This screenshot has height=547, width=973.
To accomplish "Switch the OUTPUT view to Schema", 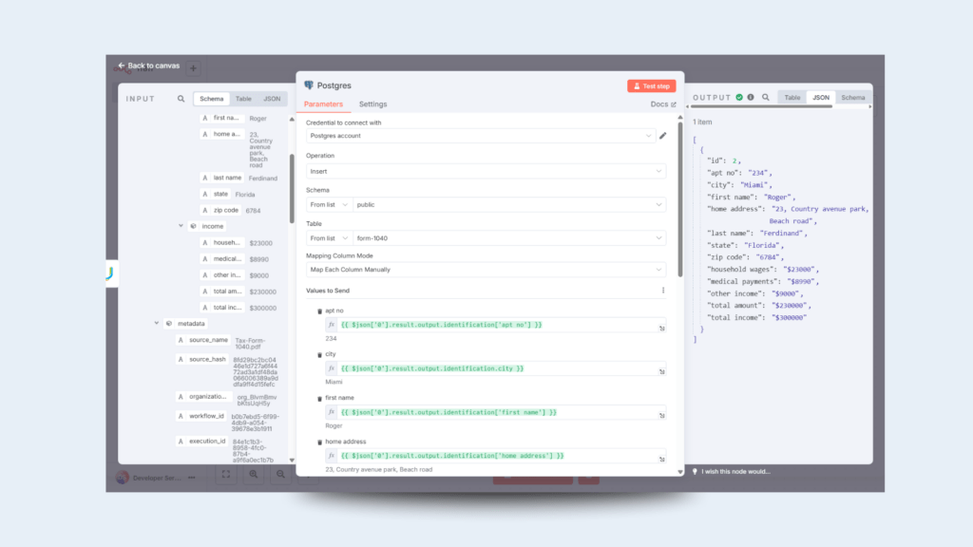I will [x=852, y=97].
